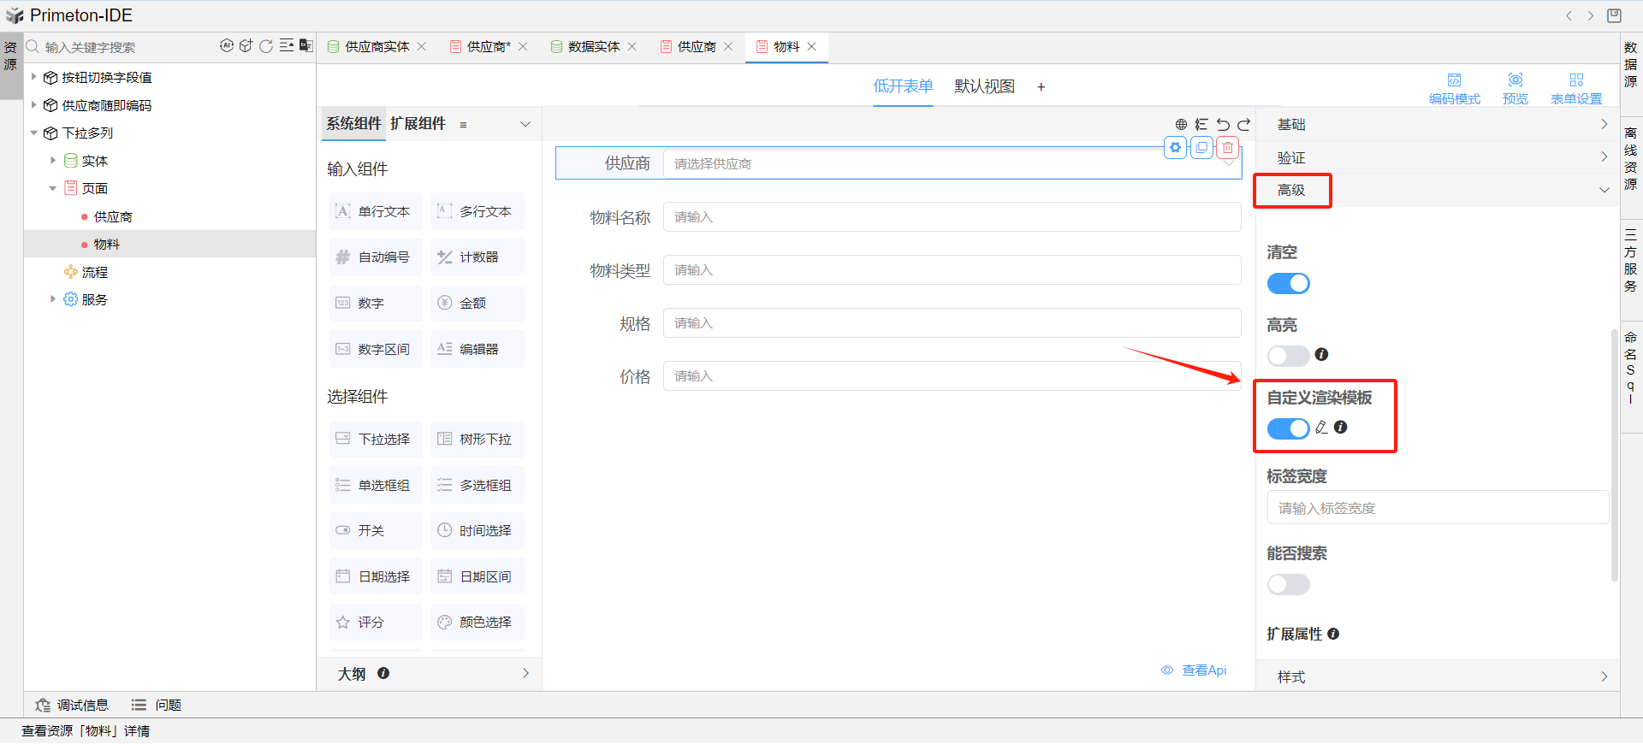The height and width of the screenshot is (744, 1643).
Task: Switch to the 扩展组件 tab
Action: 418,124
